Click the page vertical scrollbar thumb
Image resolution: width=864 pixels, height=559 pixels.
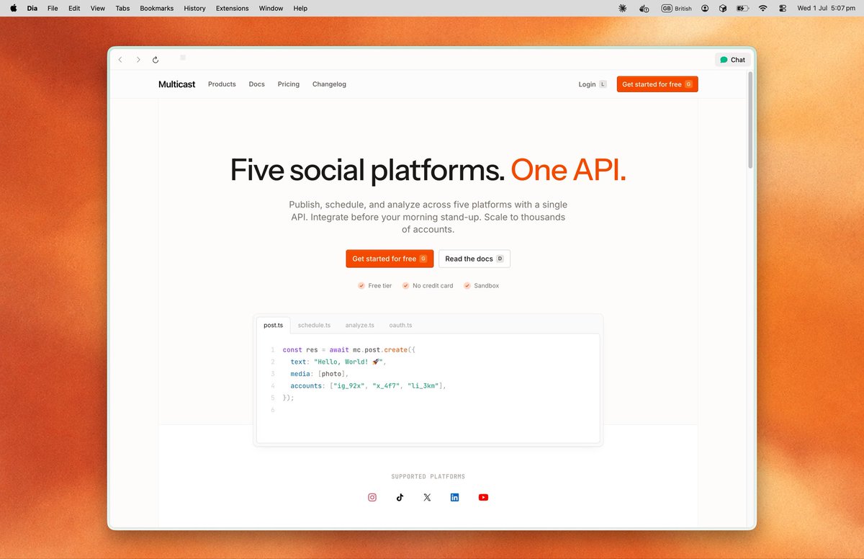[x=750, y=119]
